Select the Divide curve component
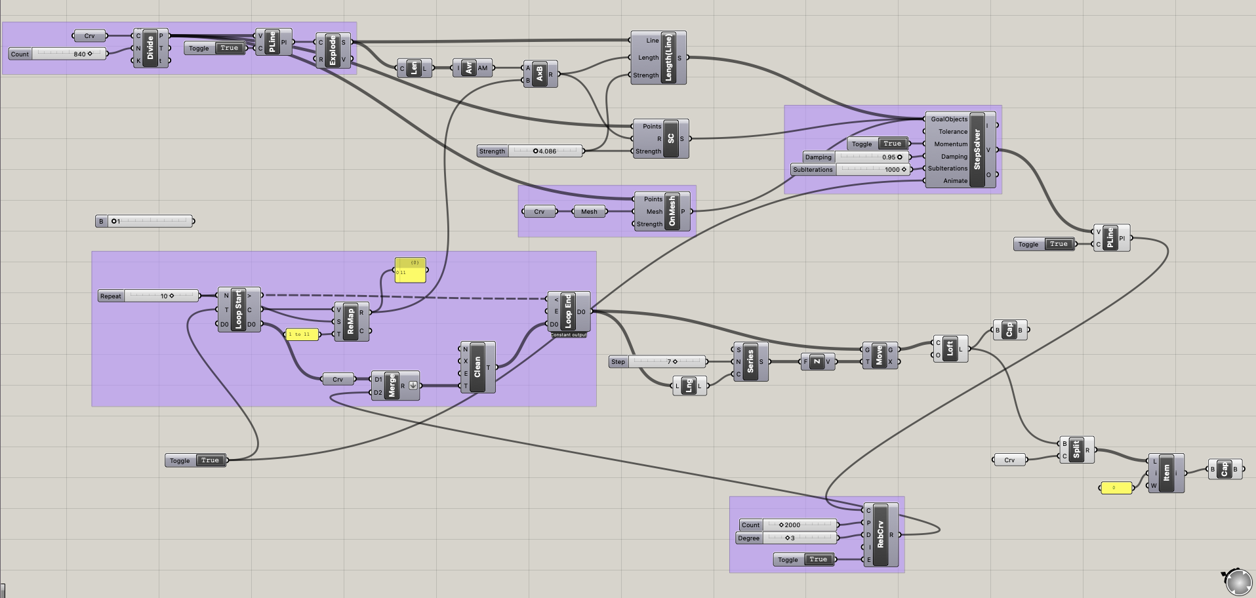 pos(151,48)
